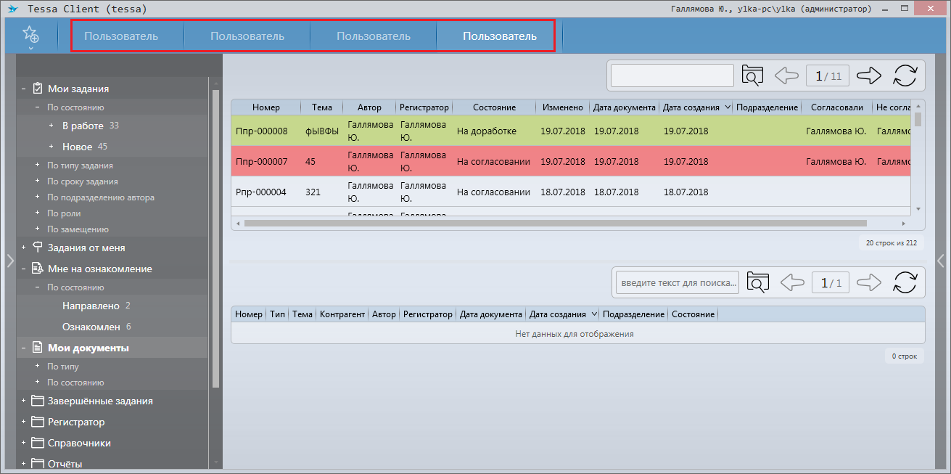Select the Справочники folder
This screenshot has width=951, height=474.
tap(79, 443)
